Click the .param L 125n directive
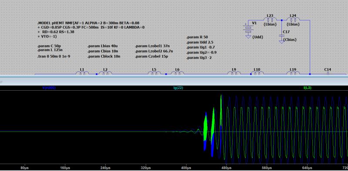The width and height of the screenshot is (348, 171). point(50,50)
